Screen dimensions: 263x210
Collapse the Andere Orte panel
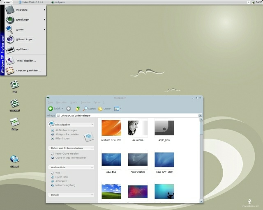pos(92,167)
